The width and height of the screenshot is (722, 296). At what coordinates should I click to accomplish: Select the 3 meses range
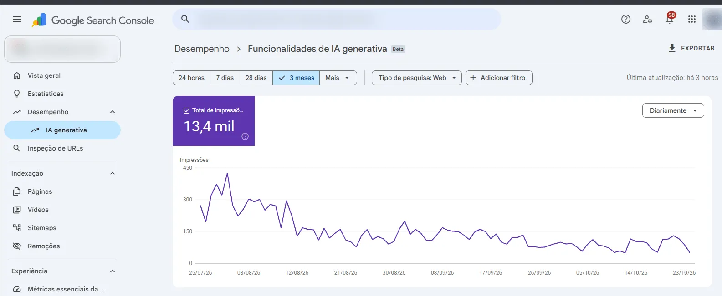[296, 78]
